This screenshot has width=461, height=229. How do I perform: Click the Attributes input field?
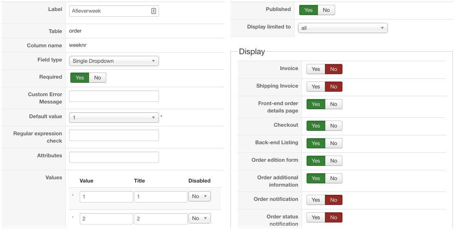(114, 157)
